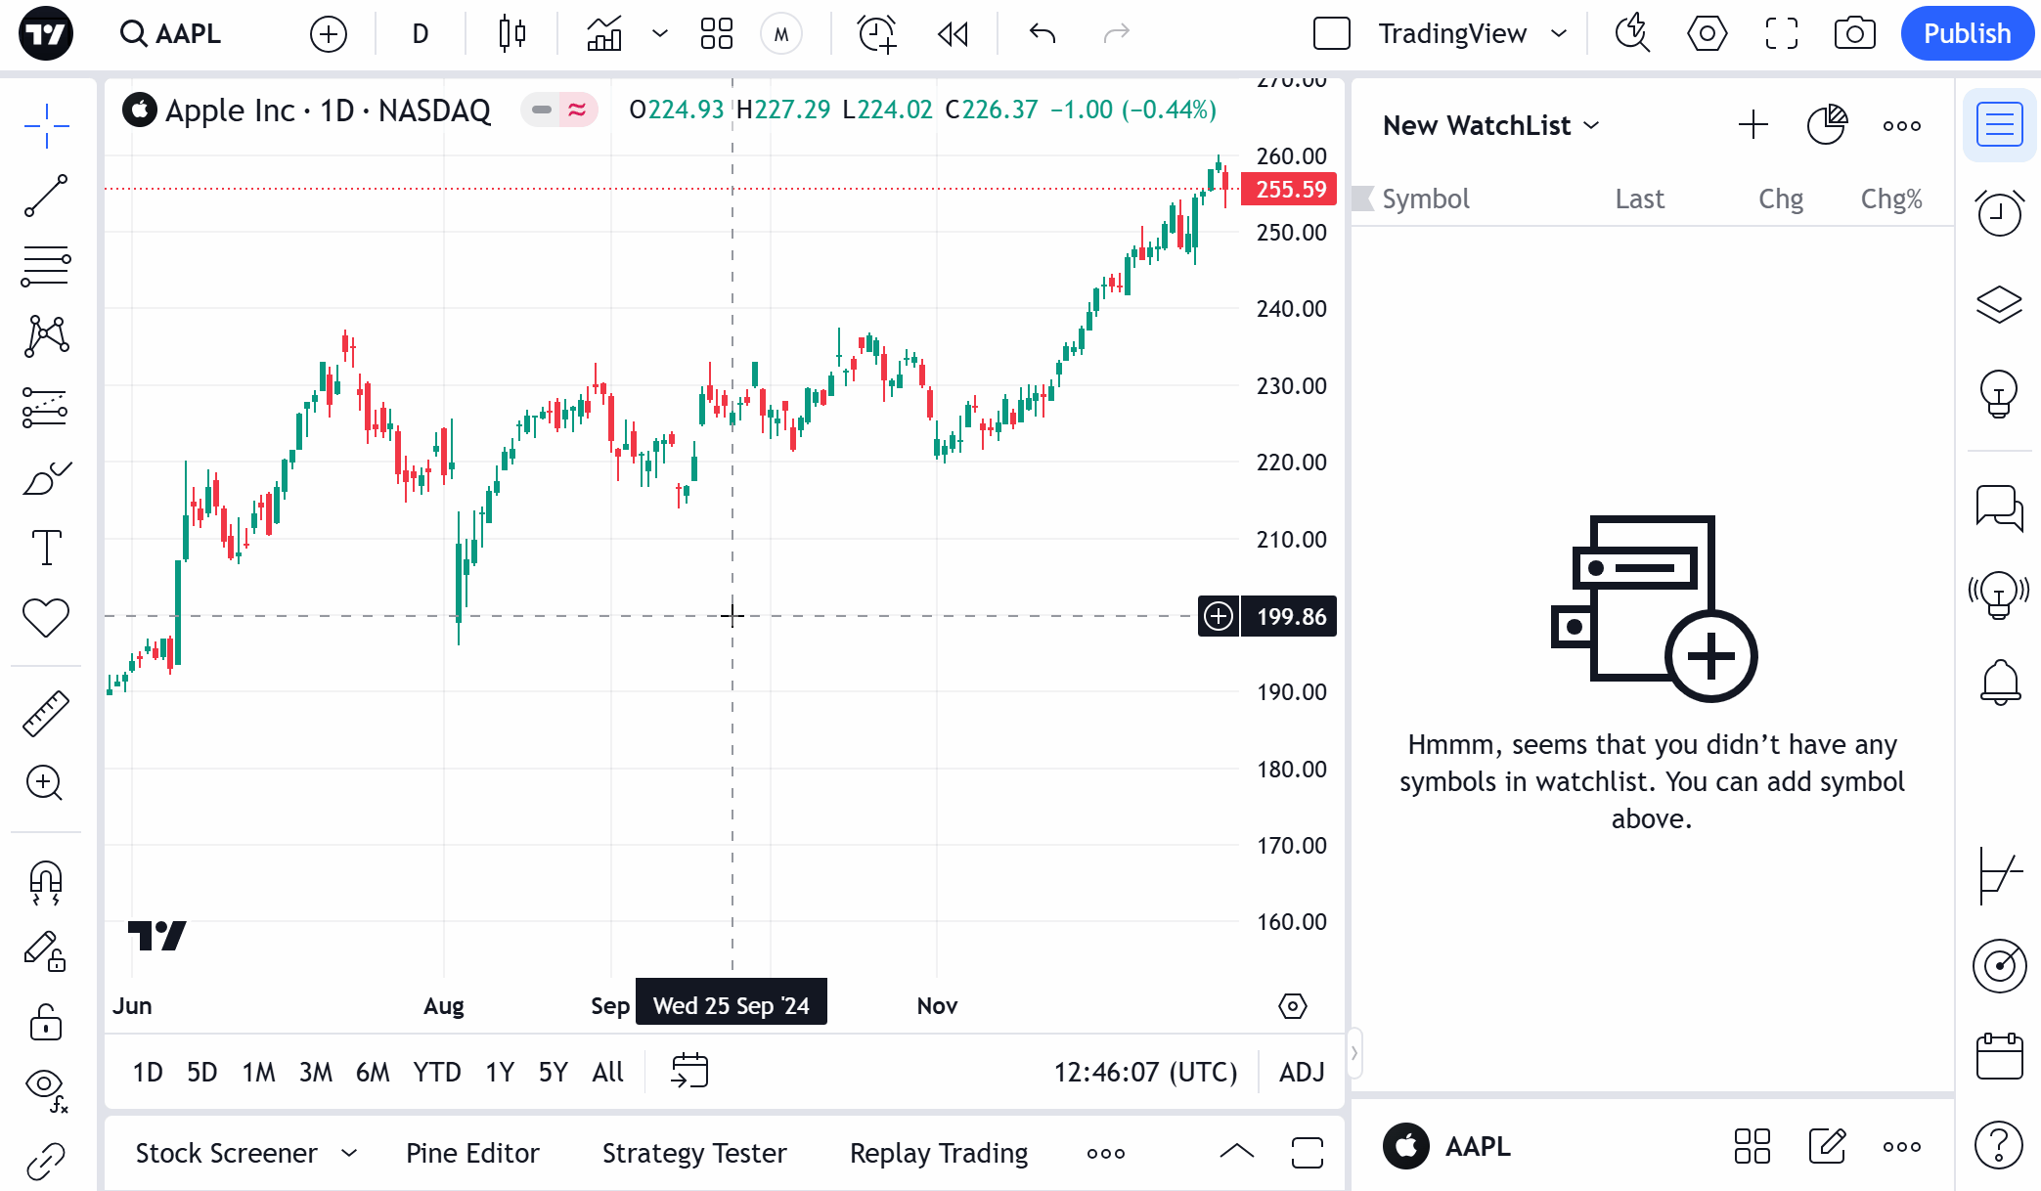Toggle lock all drawing tools
Screen dimensions: 2041x1191
click(x=46, y=1023)
